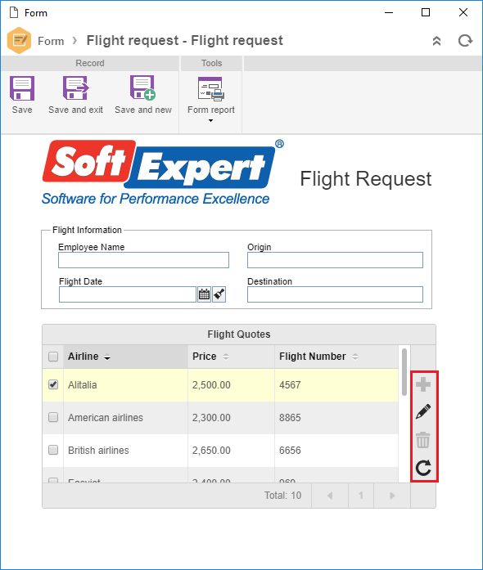Uncheck the Alitalia row checkbox
483x570 pixels.
point(53,384)
